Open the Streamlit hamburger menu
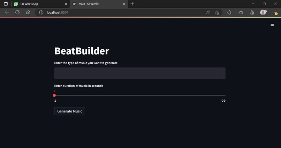The image size is (281, 148). point(272,24)
